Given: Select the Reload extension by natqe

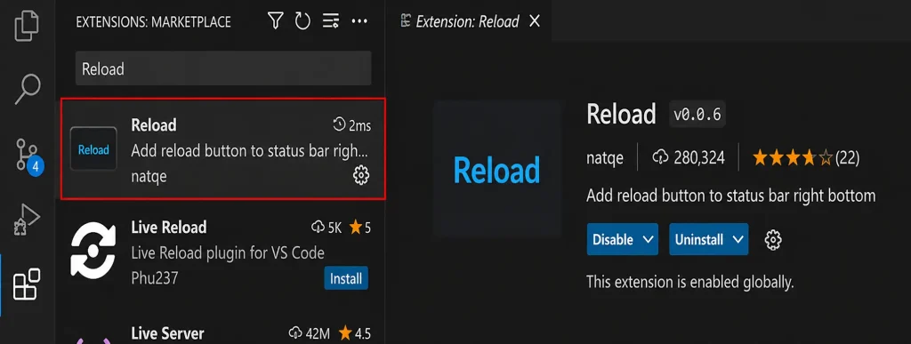Looking at the screenshot, I should pyautogui.click(x=223, y=149).
